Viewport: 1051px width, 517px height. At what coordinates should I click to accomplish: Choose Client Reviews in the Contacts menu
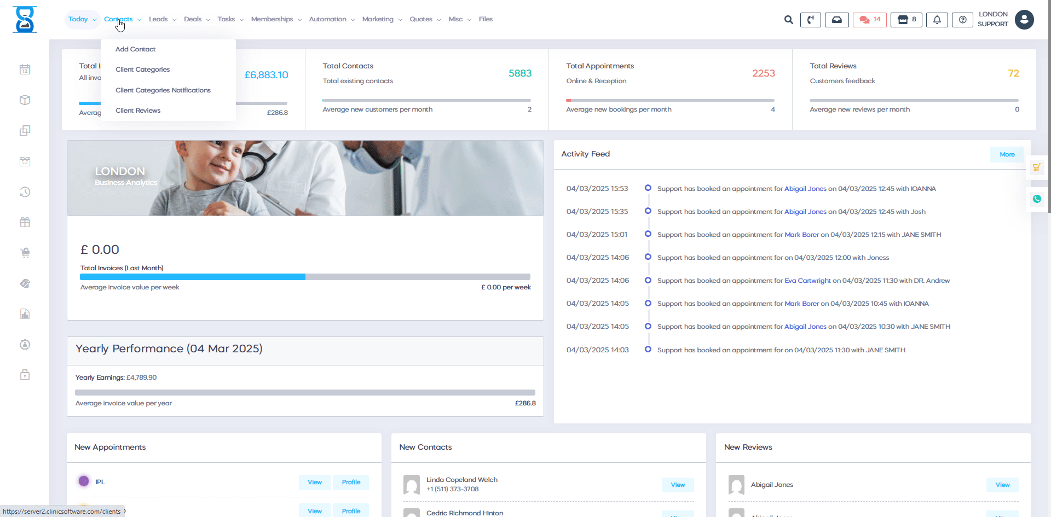pyautogui.click(x=138, y=110)
